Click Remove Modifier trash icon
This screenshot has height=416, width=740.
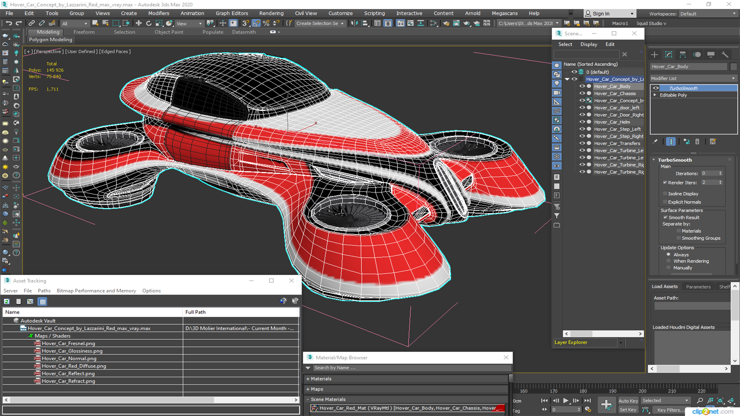(697, 142)
